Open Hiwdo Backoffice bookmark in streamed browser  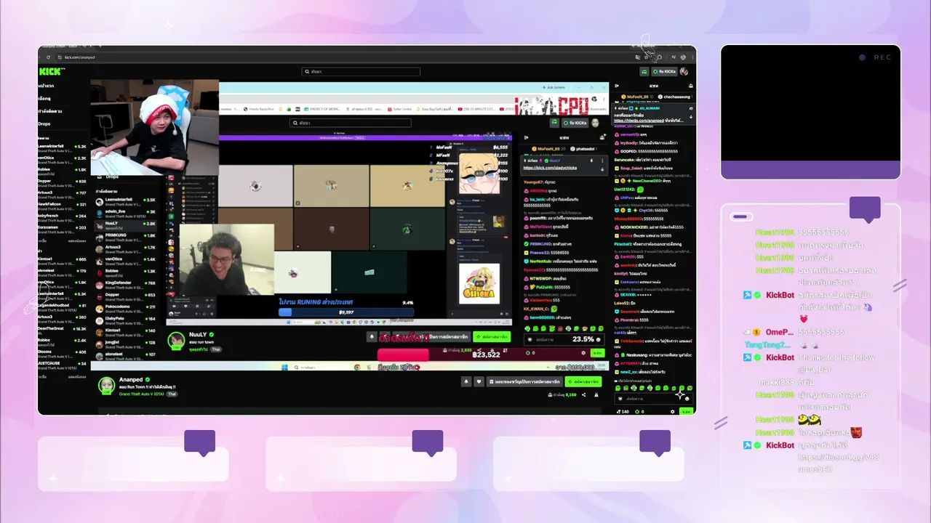258,109
